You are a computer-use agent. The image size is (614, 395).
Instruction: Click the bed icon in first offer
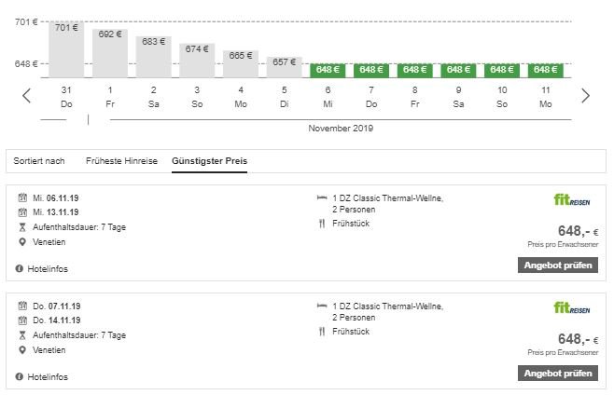[322, 198]
